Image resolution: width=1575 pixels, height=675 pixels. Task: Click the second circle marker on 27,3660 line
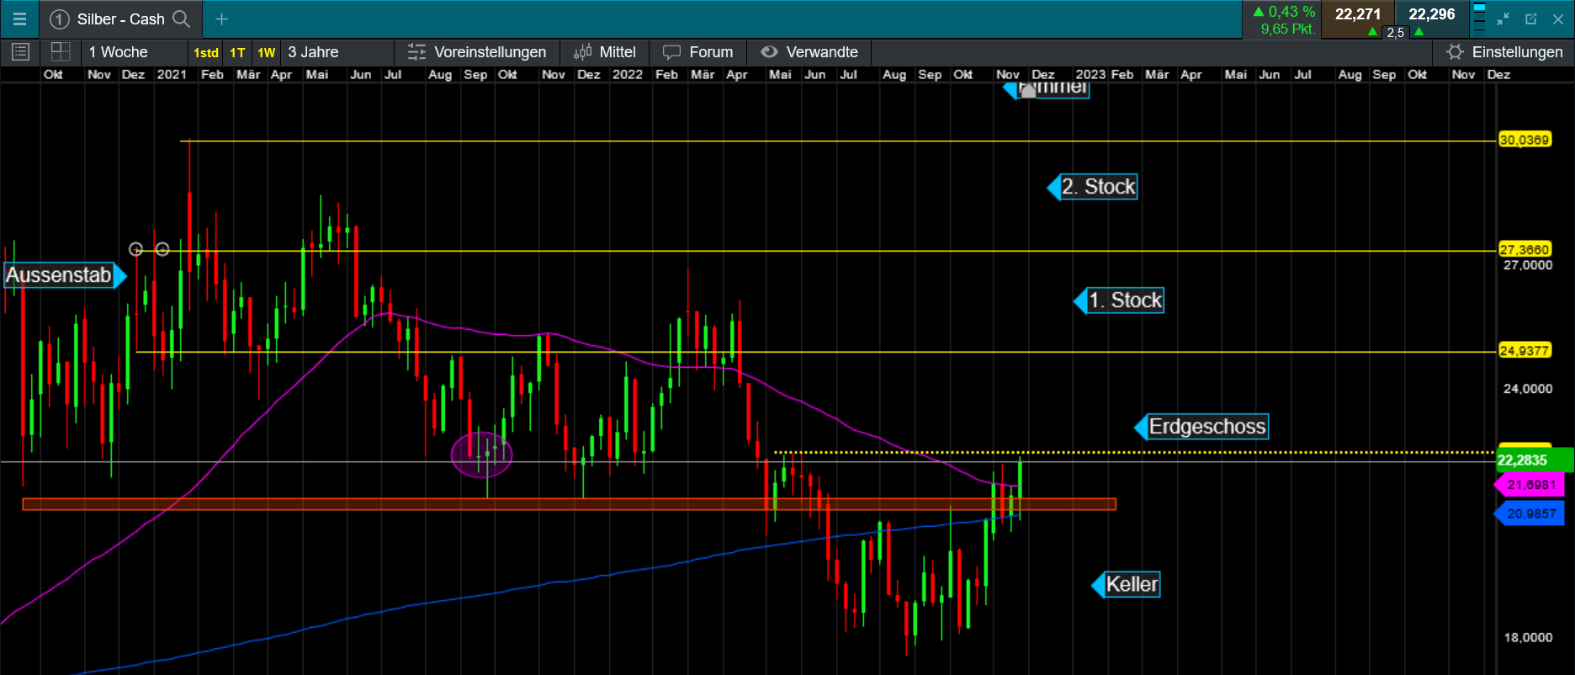(162, 249)
